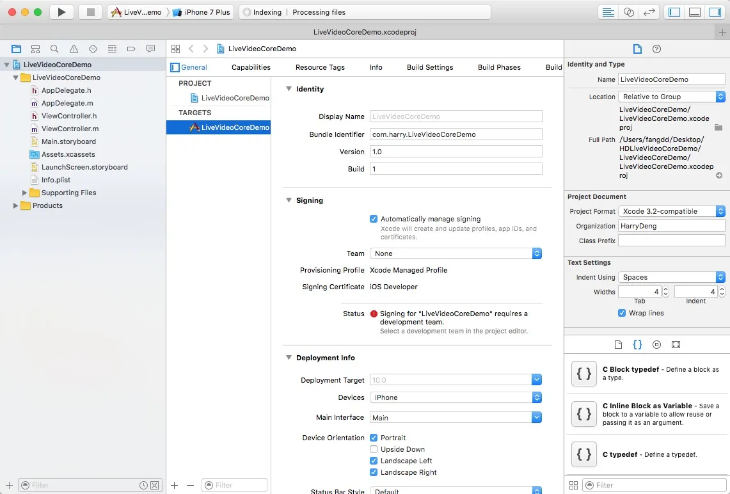Show the code snippet library
Screen dimensions: 730x494
pos(637,344)
